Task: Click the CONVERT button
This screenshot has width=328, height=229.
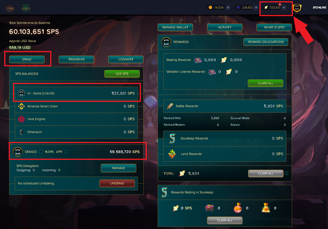Action: [x=126, y=59]
